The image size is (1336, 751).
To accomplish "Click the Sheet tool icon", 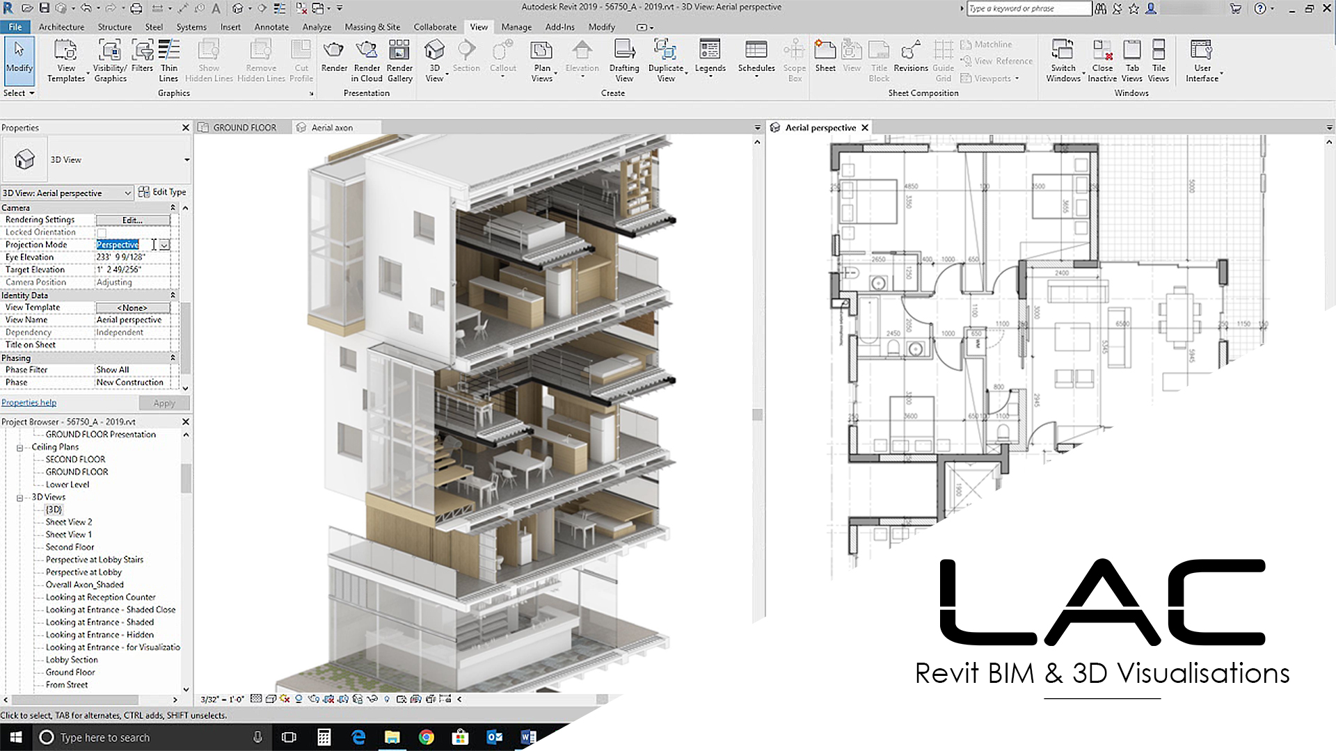I will 825,51.
